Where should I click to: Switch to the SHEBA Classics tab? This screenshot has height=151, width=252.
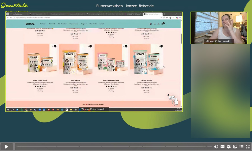point(38,14)
